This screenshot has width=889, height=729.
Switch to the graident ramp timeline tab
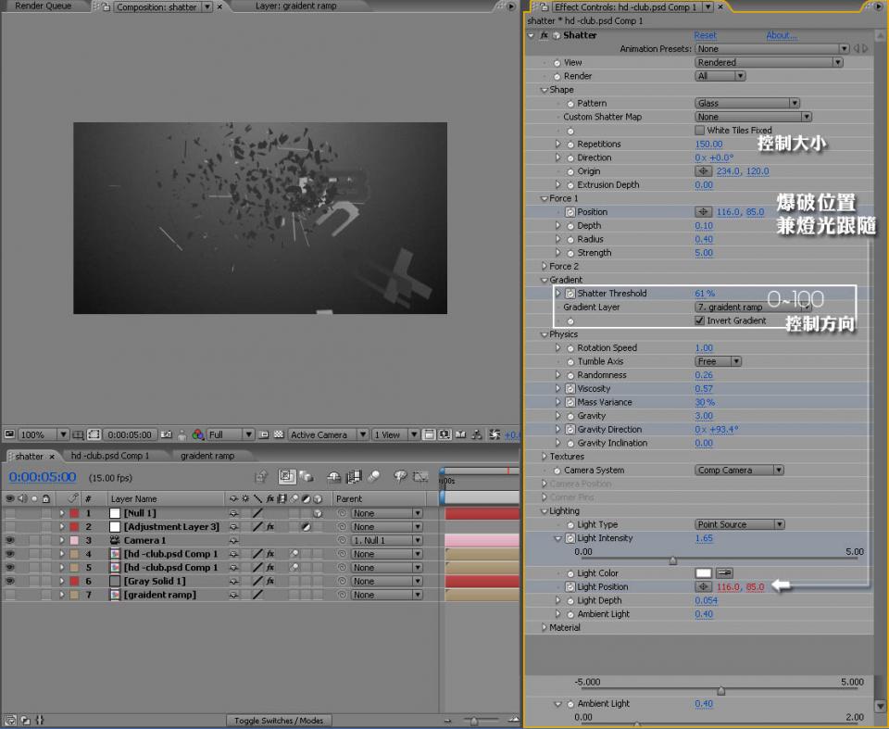click(x=207, y=456)
